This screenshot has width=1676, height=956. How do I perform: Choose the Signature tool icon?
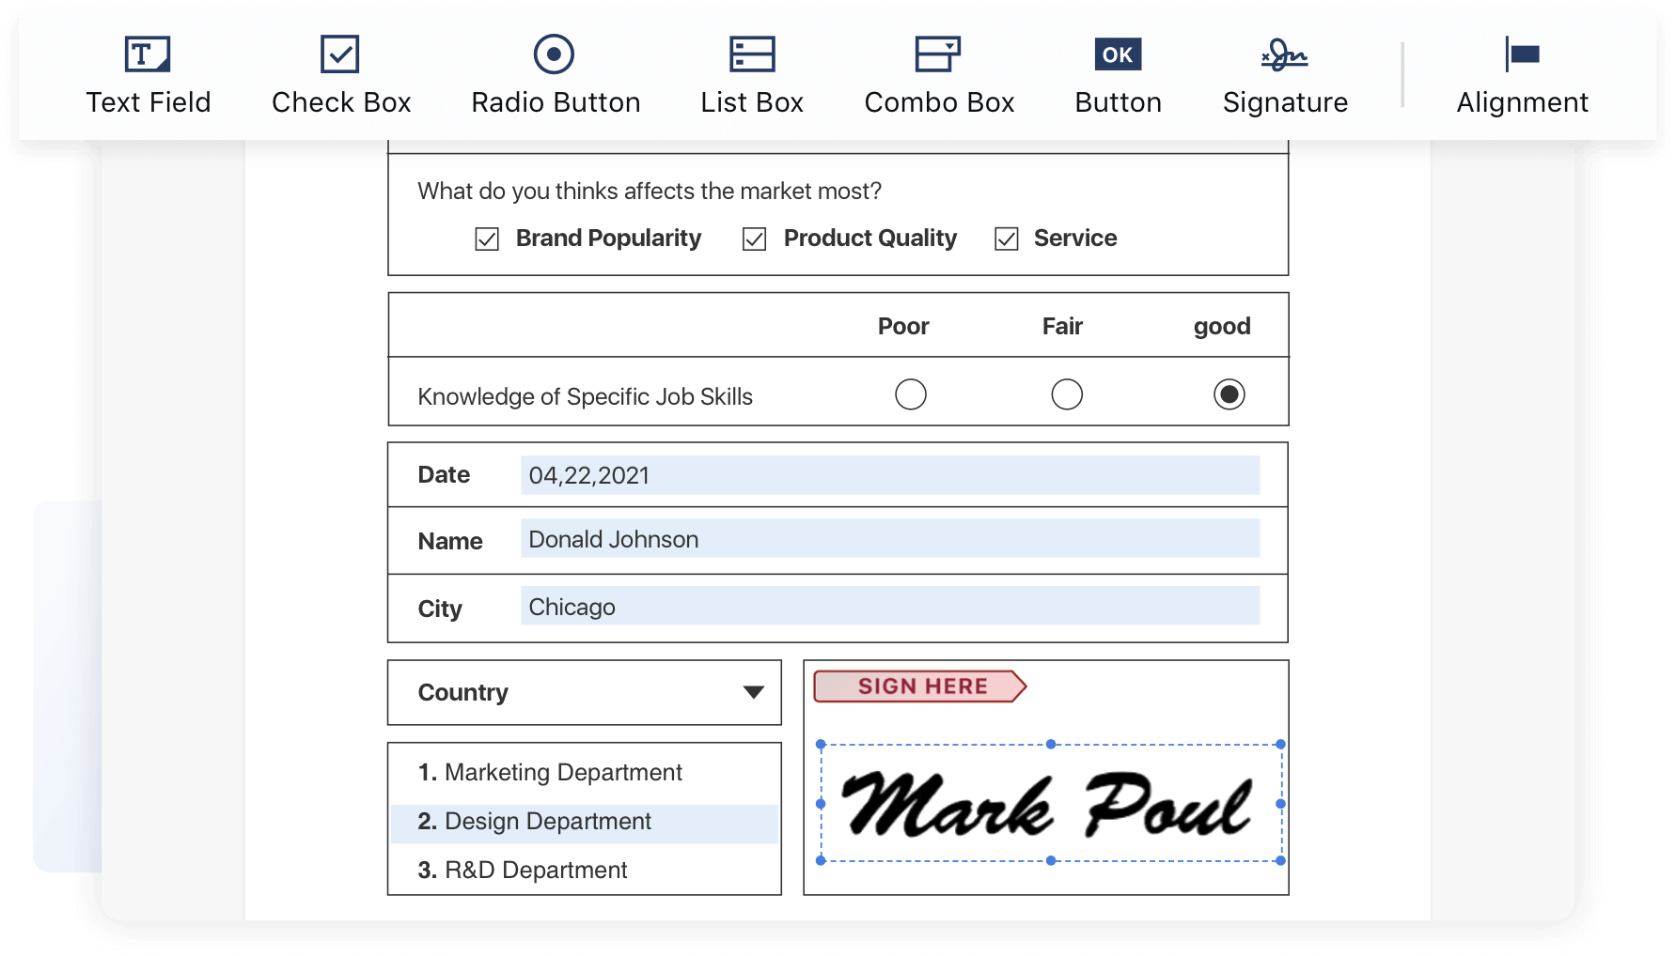1284,54
